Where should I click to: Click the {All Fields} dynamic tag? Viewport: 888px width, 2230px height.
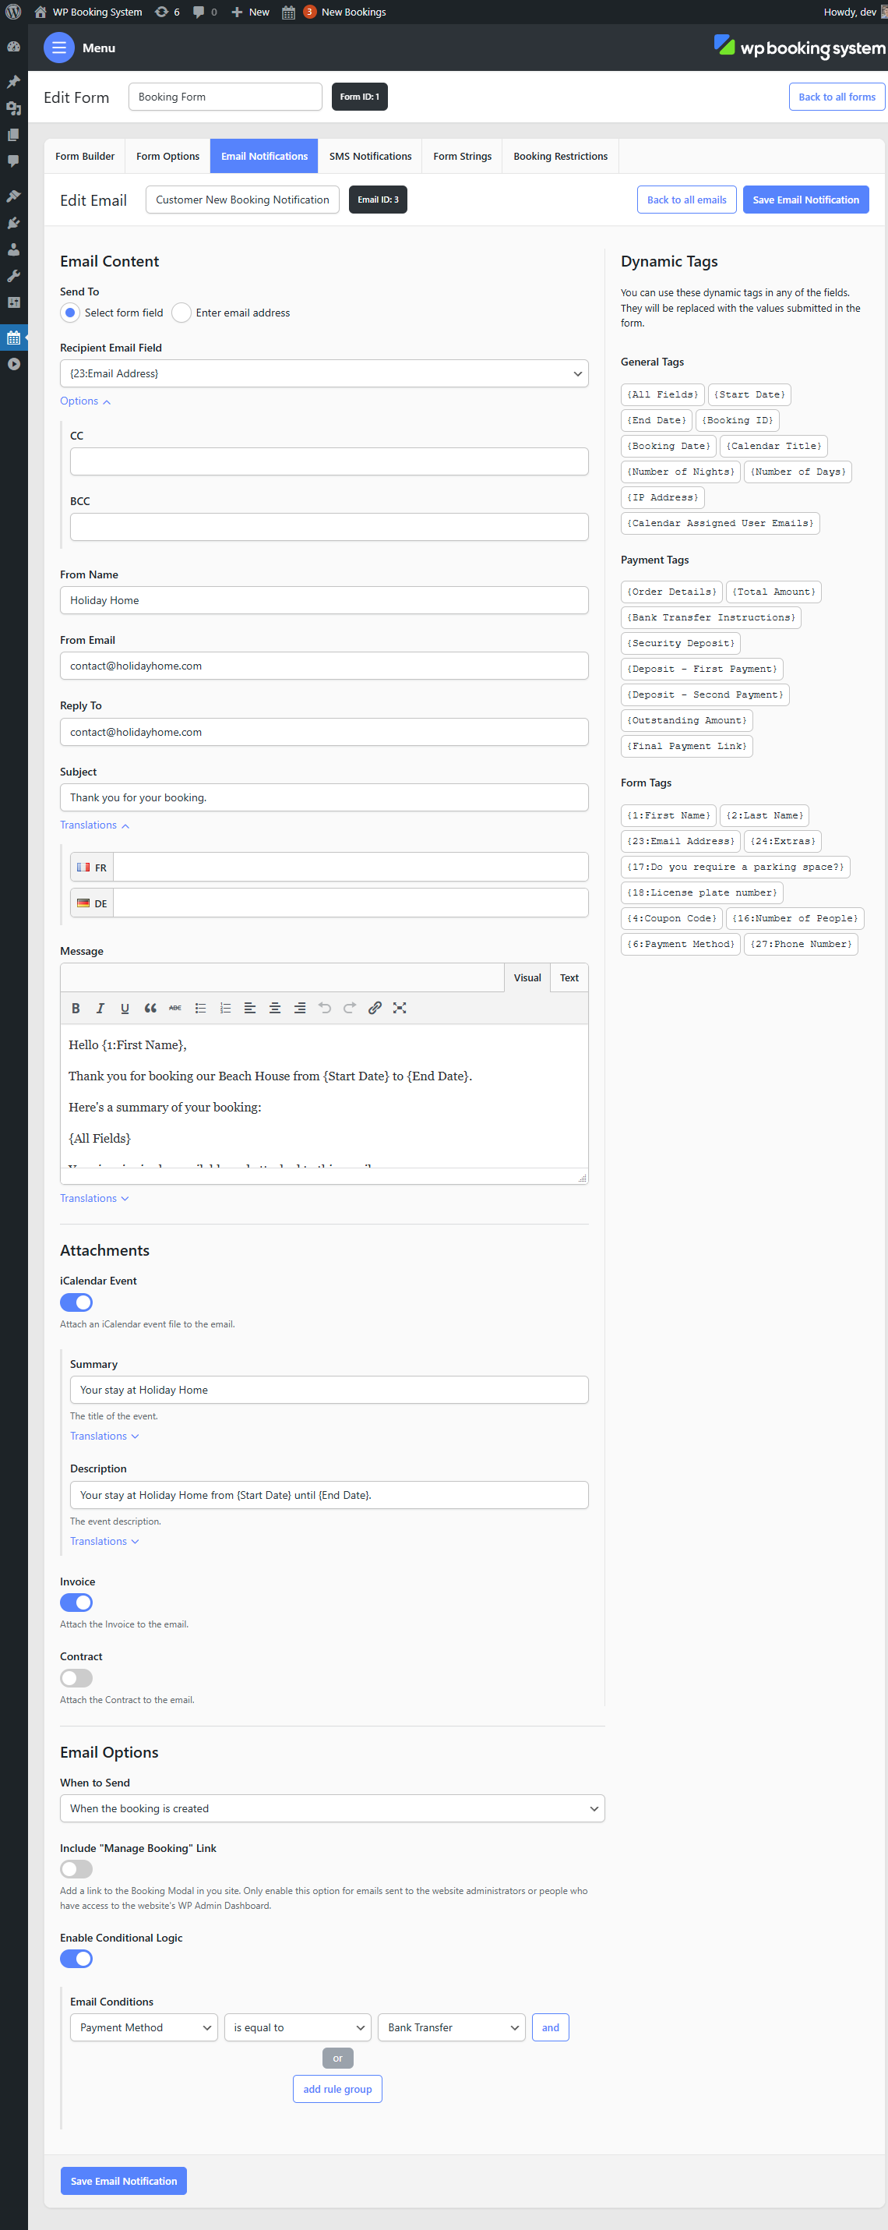663,394
